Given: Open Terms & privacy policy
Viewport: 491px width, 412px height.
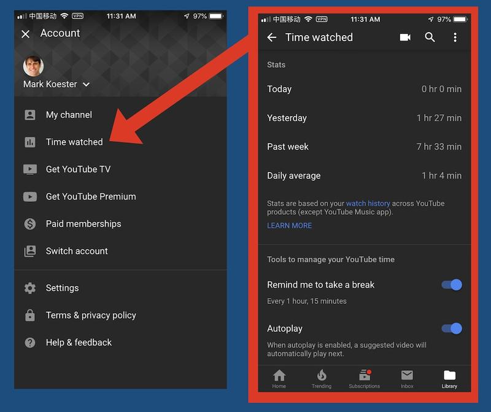Looking at the screenshot, I should pos(91,315).
